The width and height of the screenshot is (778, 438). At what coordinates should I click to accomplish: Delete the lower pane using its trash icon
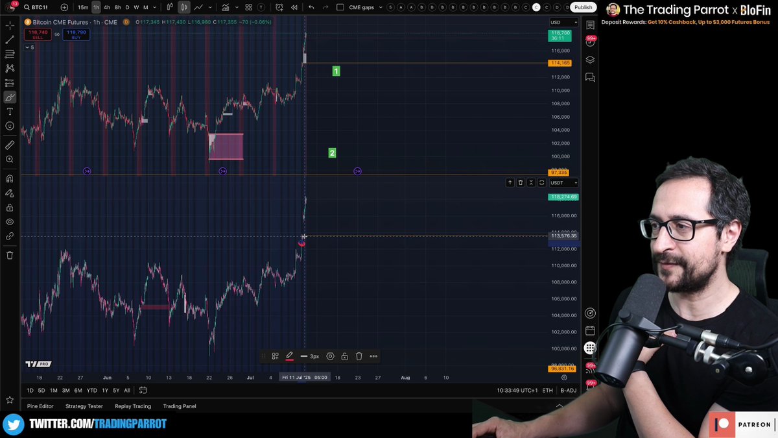click(x=521, y=183)
